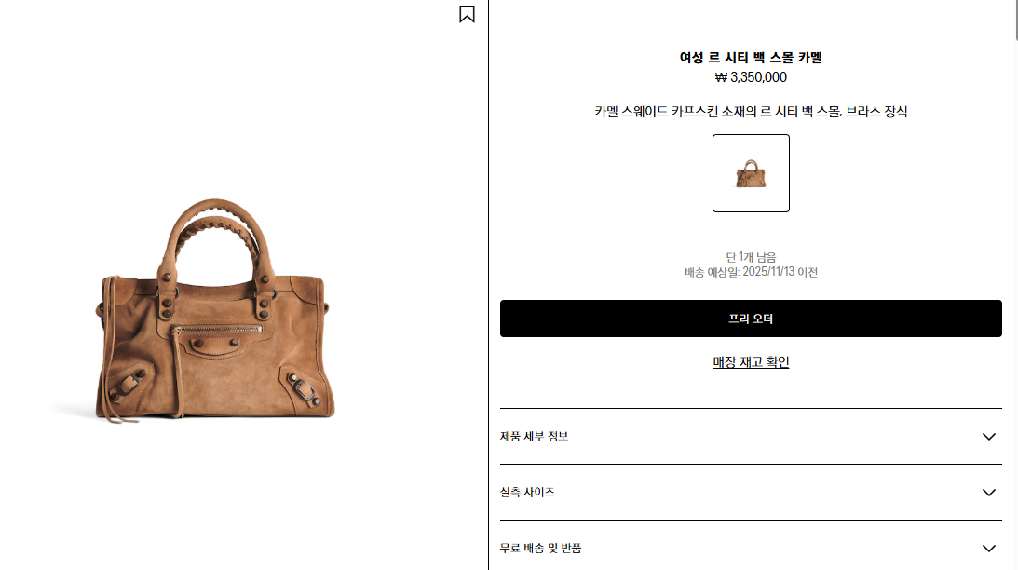Viewport: 1018px width, 570px height.
Task: Click the ₩ 3,350,000 price text
Action: (x=751, y=77)
